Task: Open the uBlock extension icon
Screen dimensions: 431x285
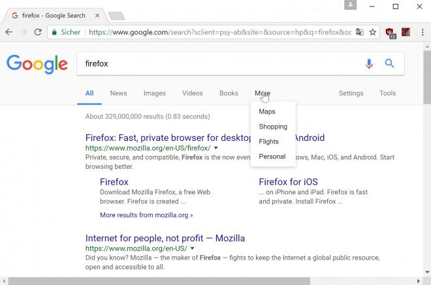Action: pos(390,32)
